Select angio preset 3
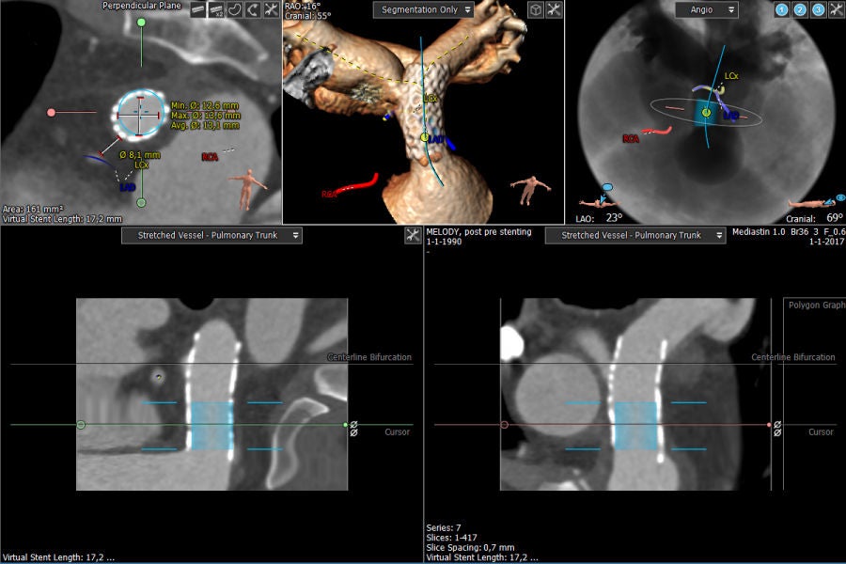Screen dimensions: 846x564 click(x=819, y=9)
